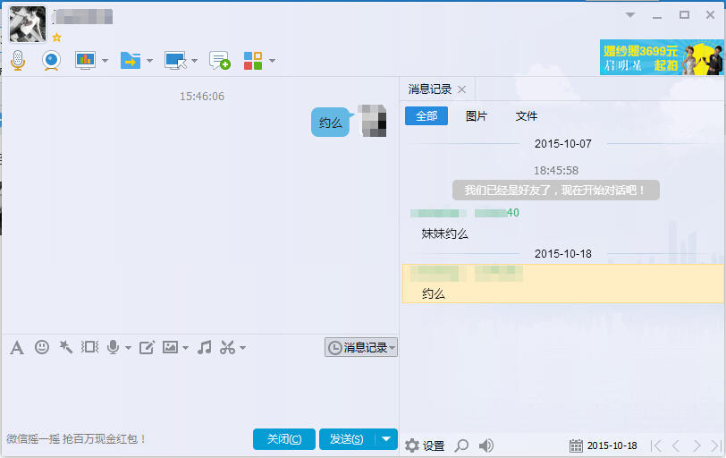The height and width of the screenshot is (458, 726).
Task: Click the screenshot scissors icon
Action: point(227,347)
